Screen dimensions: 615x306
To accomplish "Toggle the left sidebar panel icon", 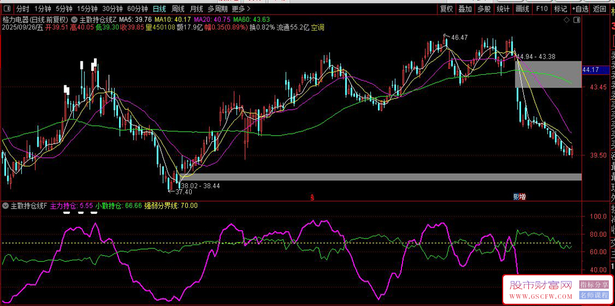I will pyautogui.click(x=6, y=9).
